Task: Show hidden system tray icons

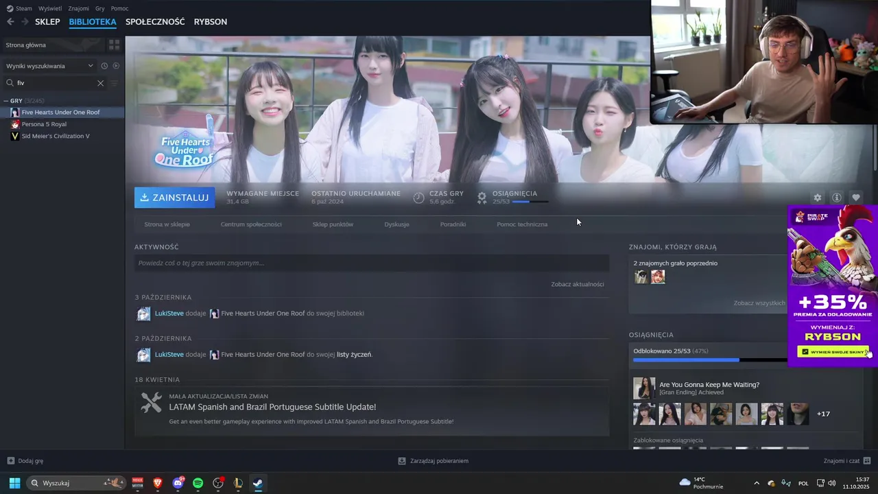Action: pos(757,483)
